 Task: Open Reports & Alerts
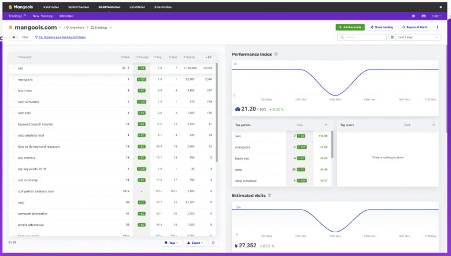point(415,27)
